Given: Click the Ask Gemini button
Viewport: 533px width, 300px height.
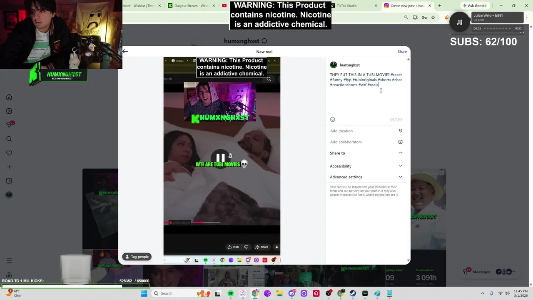Looking at the screenshot, I should [474, 6].
